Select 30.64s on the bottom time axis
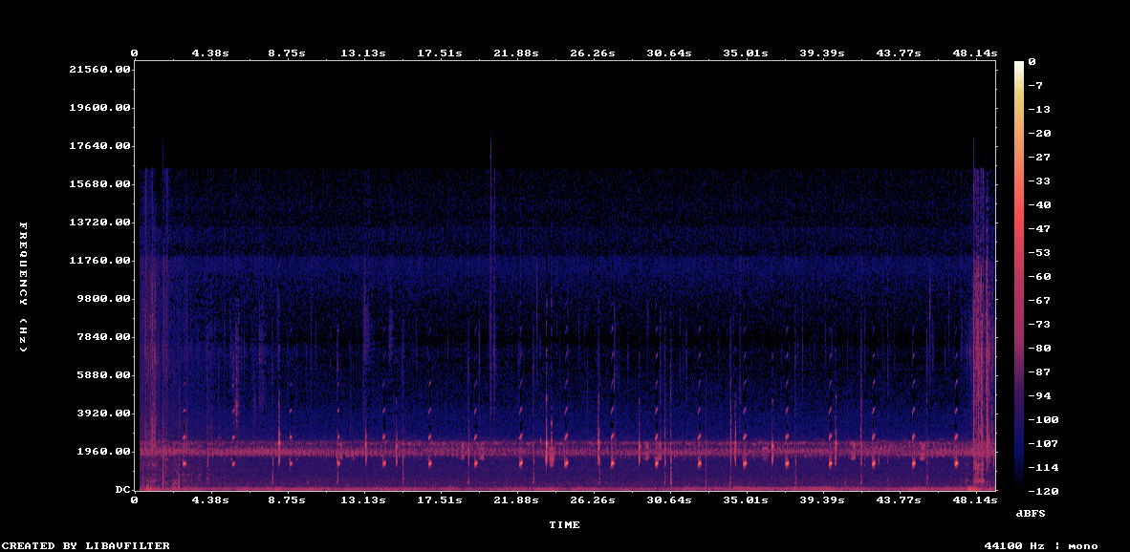This screenshot has height=552, width=1130. click(x=669, y=499)
